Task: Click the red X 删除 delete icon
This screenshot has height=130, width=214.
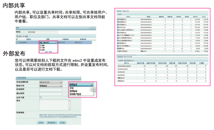Action: 24,36
